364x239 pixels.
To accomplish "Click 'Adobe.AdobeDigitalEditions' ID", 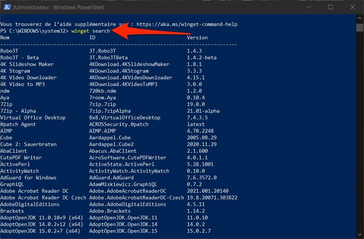I will point(128,205).
